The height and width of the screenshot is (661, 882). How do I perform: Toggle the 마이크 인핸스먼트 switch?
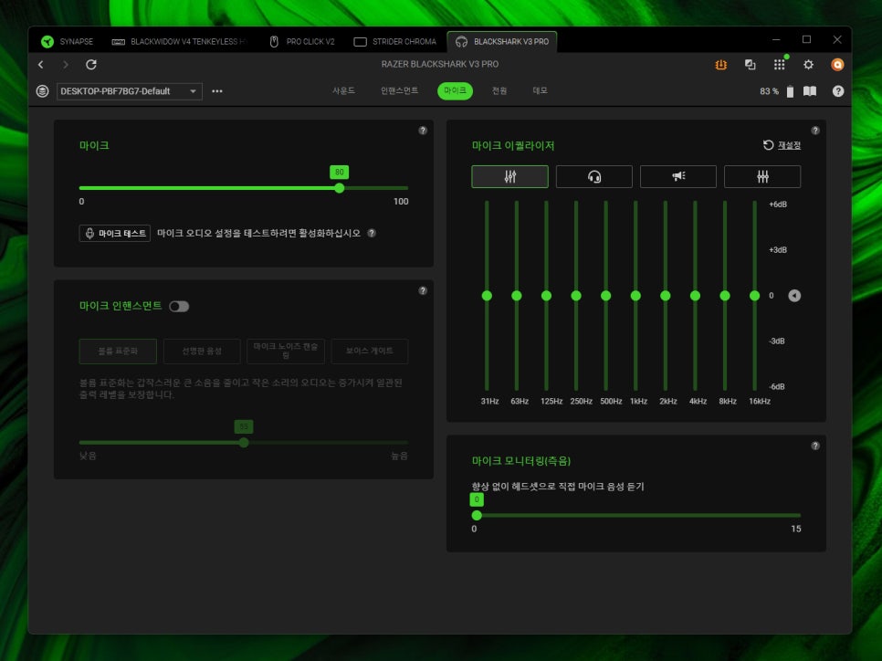[179, 306]
